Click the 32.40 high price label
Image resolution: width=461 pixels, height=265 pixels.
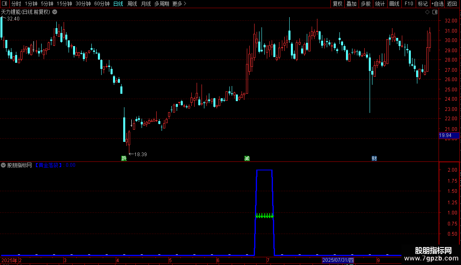(x=13, y=18)
